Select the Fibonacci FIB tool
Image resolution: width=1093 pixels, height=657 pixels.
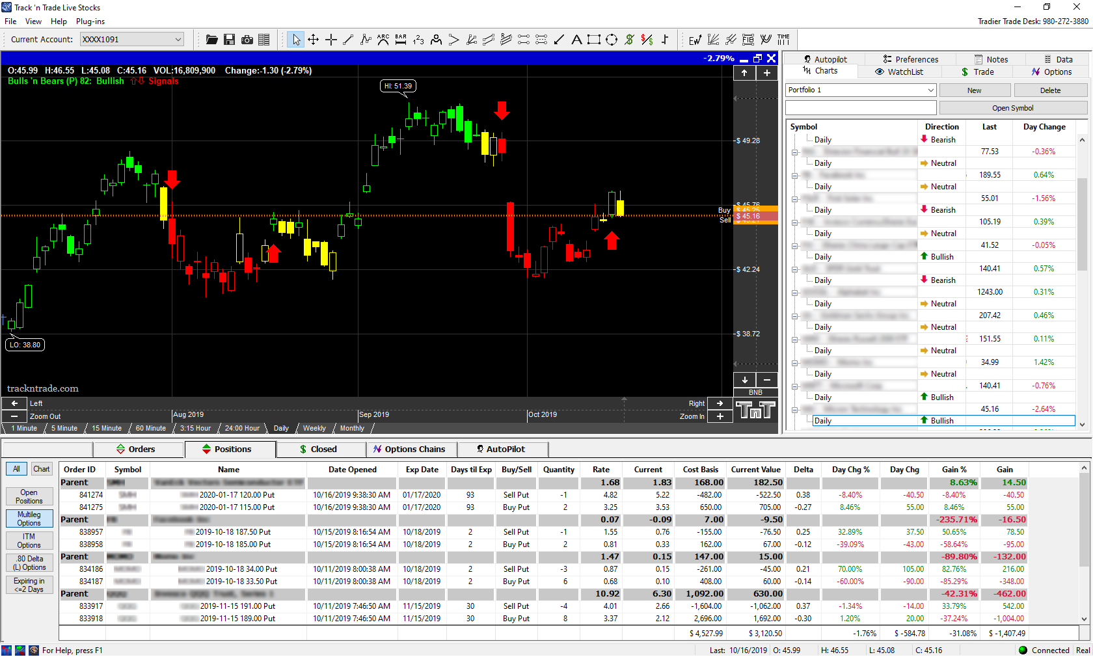[748, 40]
